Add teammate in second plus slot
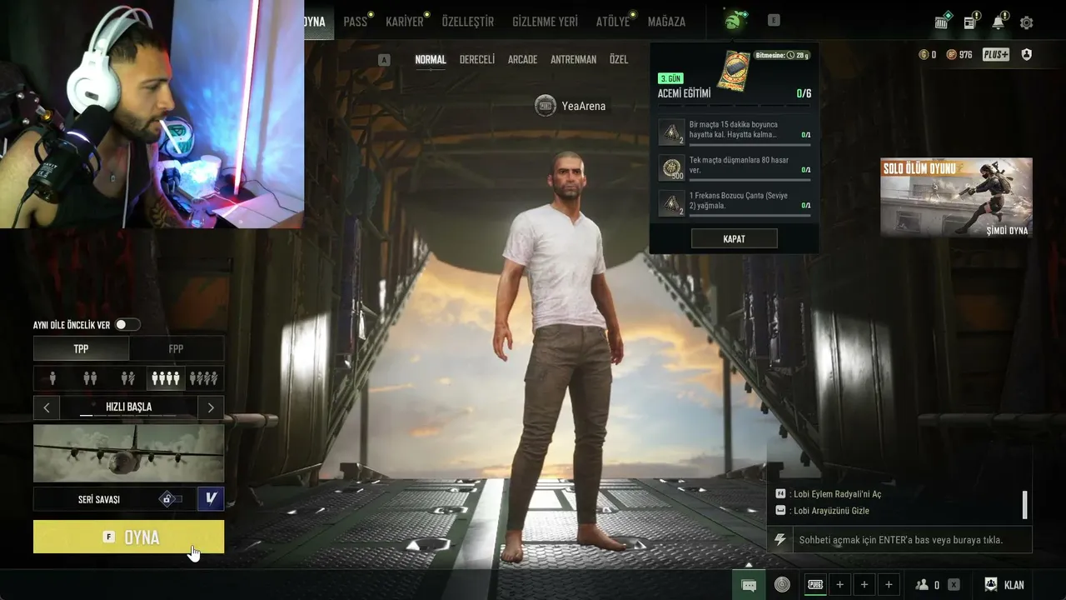Image resolution: width=1066 pixels, height=600 pixels. [x=864, y=585]
